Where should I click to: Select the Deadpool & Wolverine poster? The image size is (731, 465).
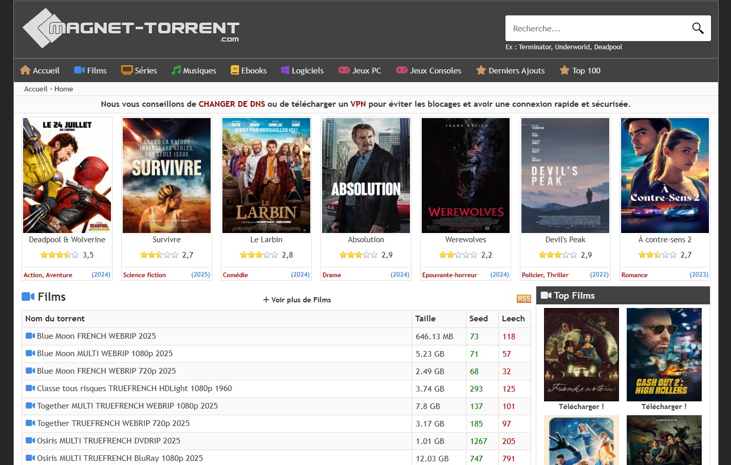click(x=67, y=176)
